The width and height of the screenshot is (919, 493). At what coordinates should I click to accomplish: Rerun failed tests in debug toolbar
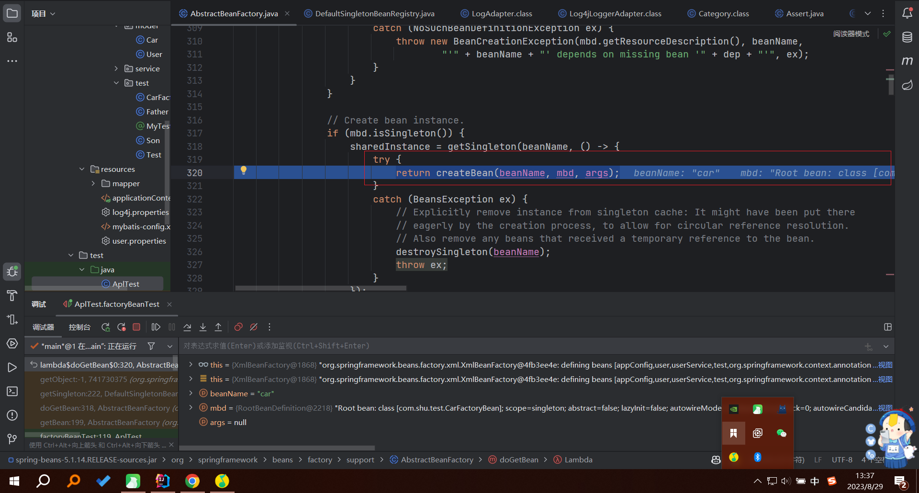121,327
